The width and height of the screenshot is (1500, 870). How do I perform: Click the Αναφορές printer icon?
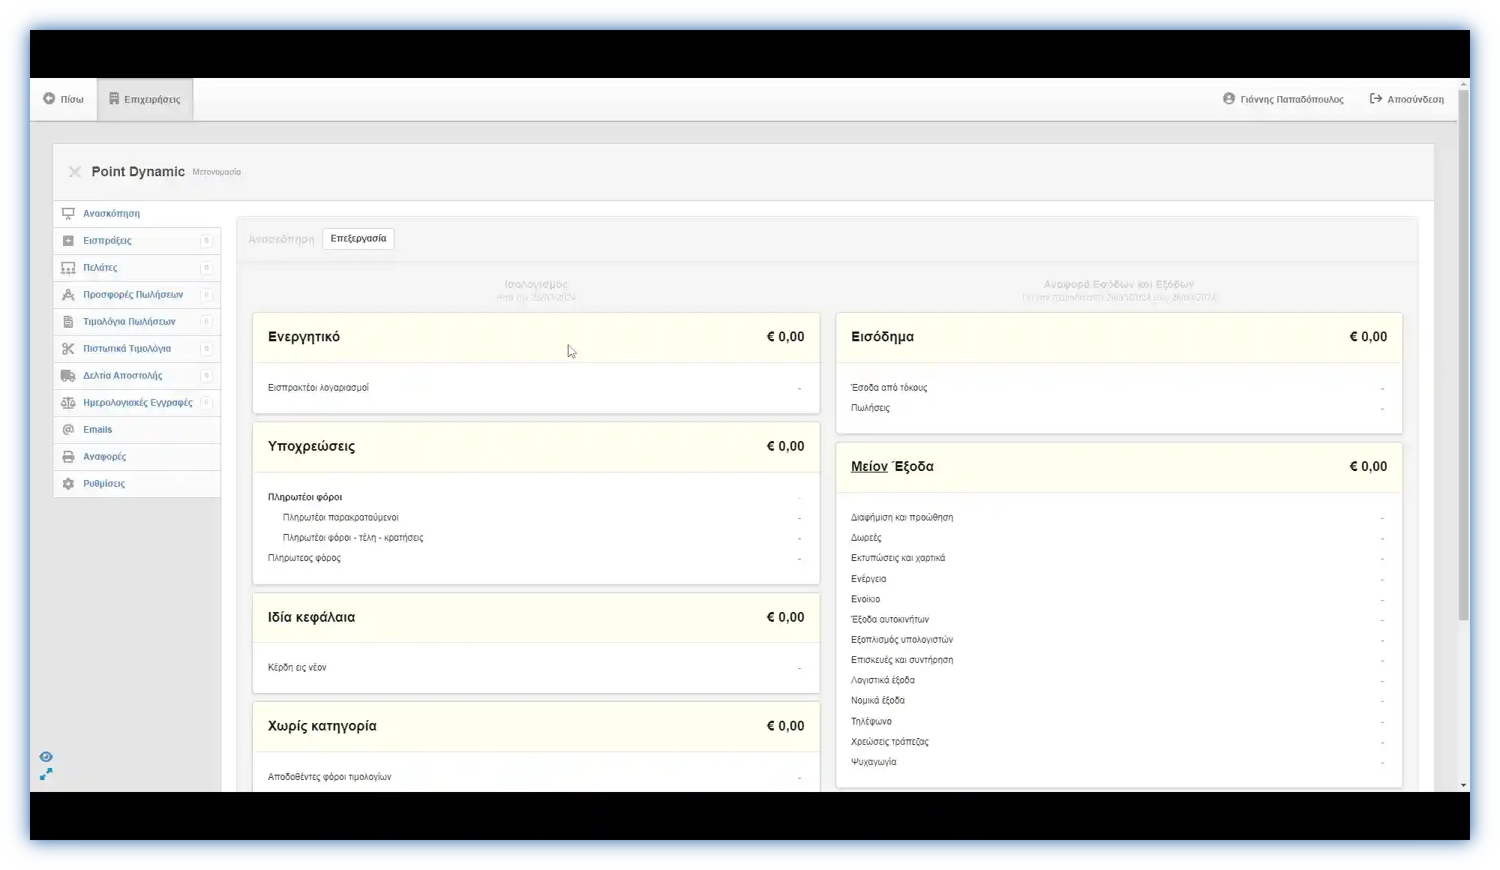point(68,457)
